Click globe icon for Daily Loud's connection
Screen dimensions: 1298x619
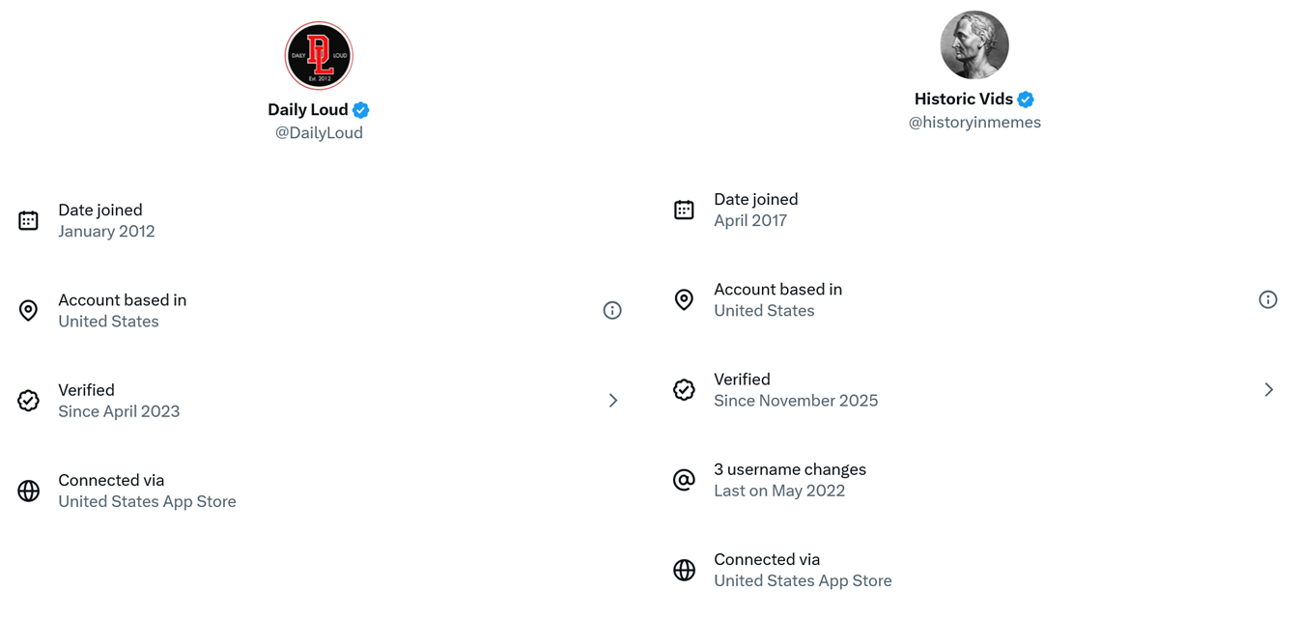(x=29, y=491)
